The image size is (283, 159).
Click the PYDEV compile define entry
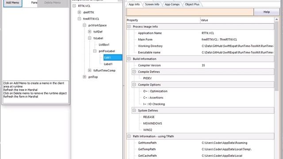tap(147, 78)
